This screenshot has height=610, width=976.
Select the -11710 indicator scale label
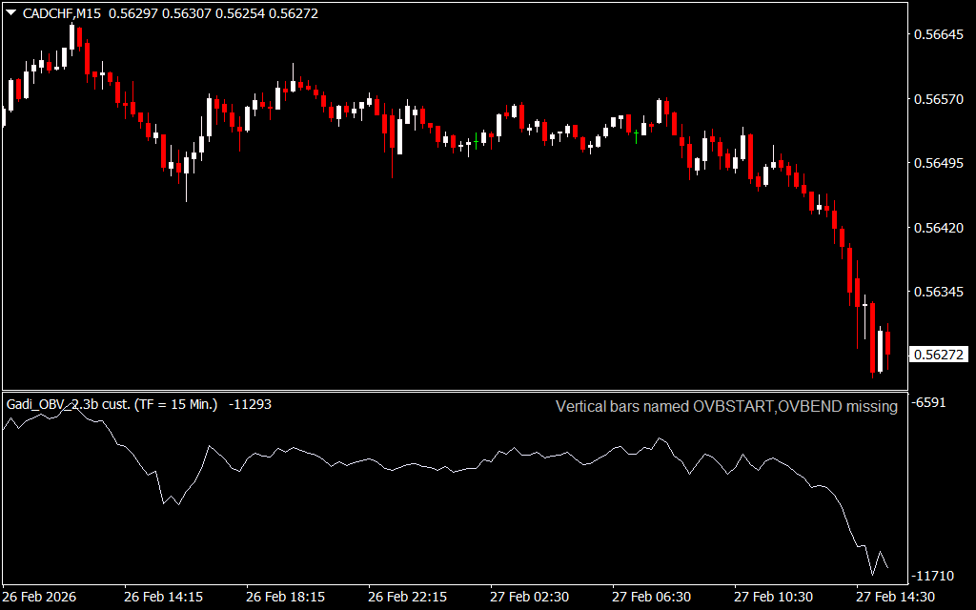click(x=933, y=577)
